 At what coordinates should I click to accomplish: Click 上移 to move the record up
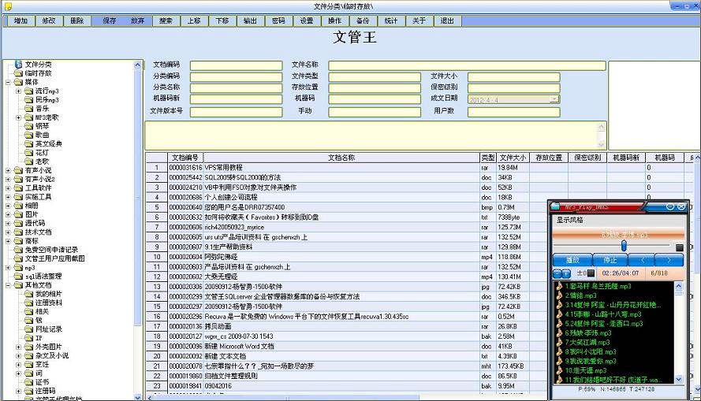pos(194,20)
